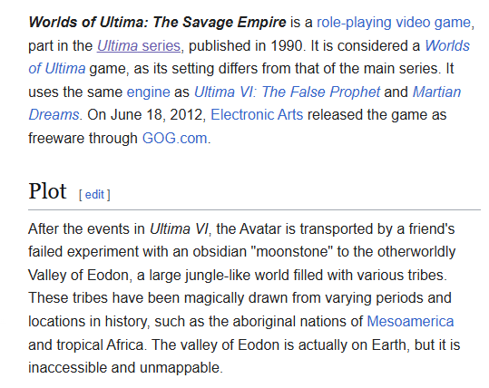
Task: Click the italic Ultima VI in Plot paragraph
Action: coord(179,229)
